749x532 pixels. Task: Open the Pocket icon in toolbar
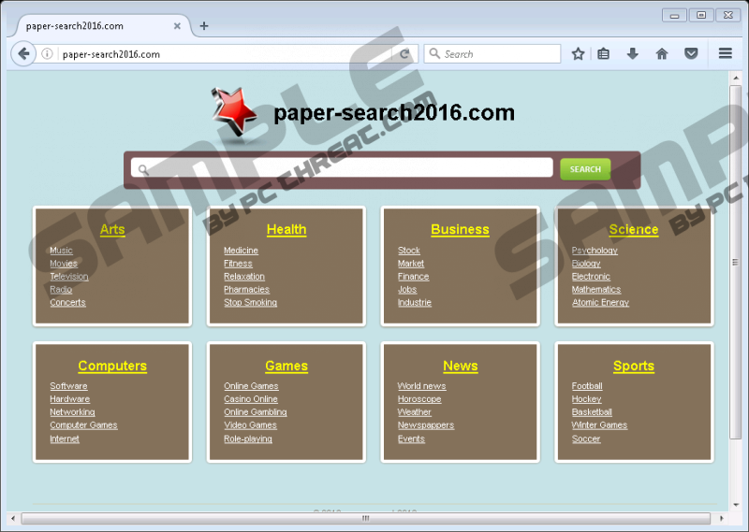691,54
